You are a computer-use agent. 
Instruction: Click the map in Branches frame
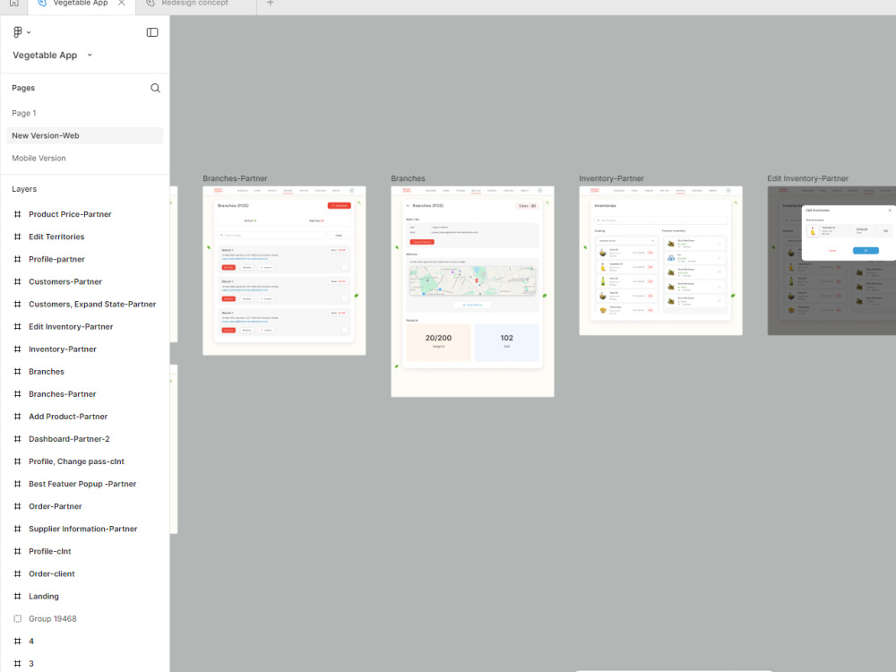tap(472, 280)
